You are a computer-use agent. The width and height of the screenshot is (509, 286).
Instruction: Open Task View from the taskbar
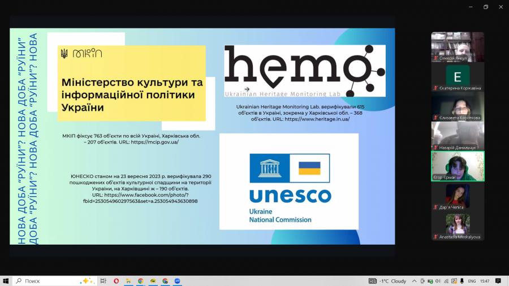[103, 281]
